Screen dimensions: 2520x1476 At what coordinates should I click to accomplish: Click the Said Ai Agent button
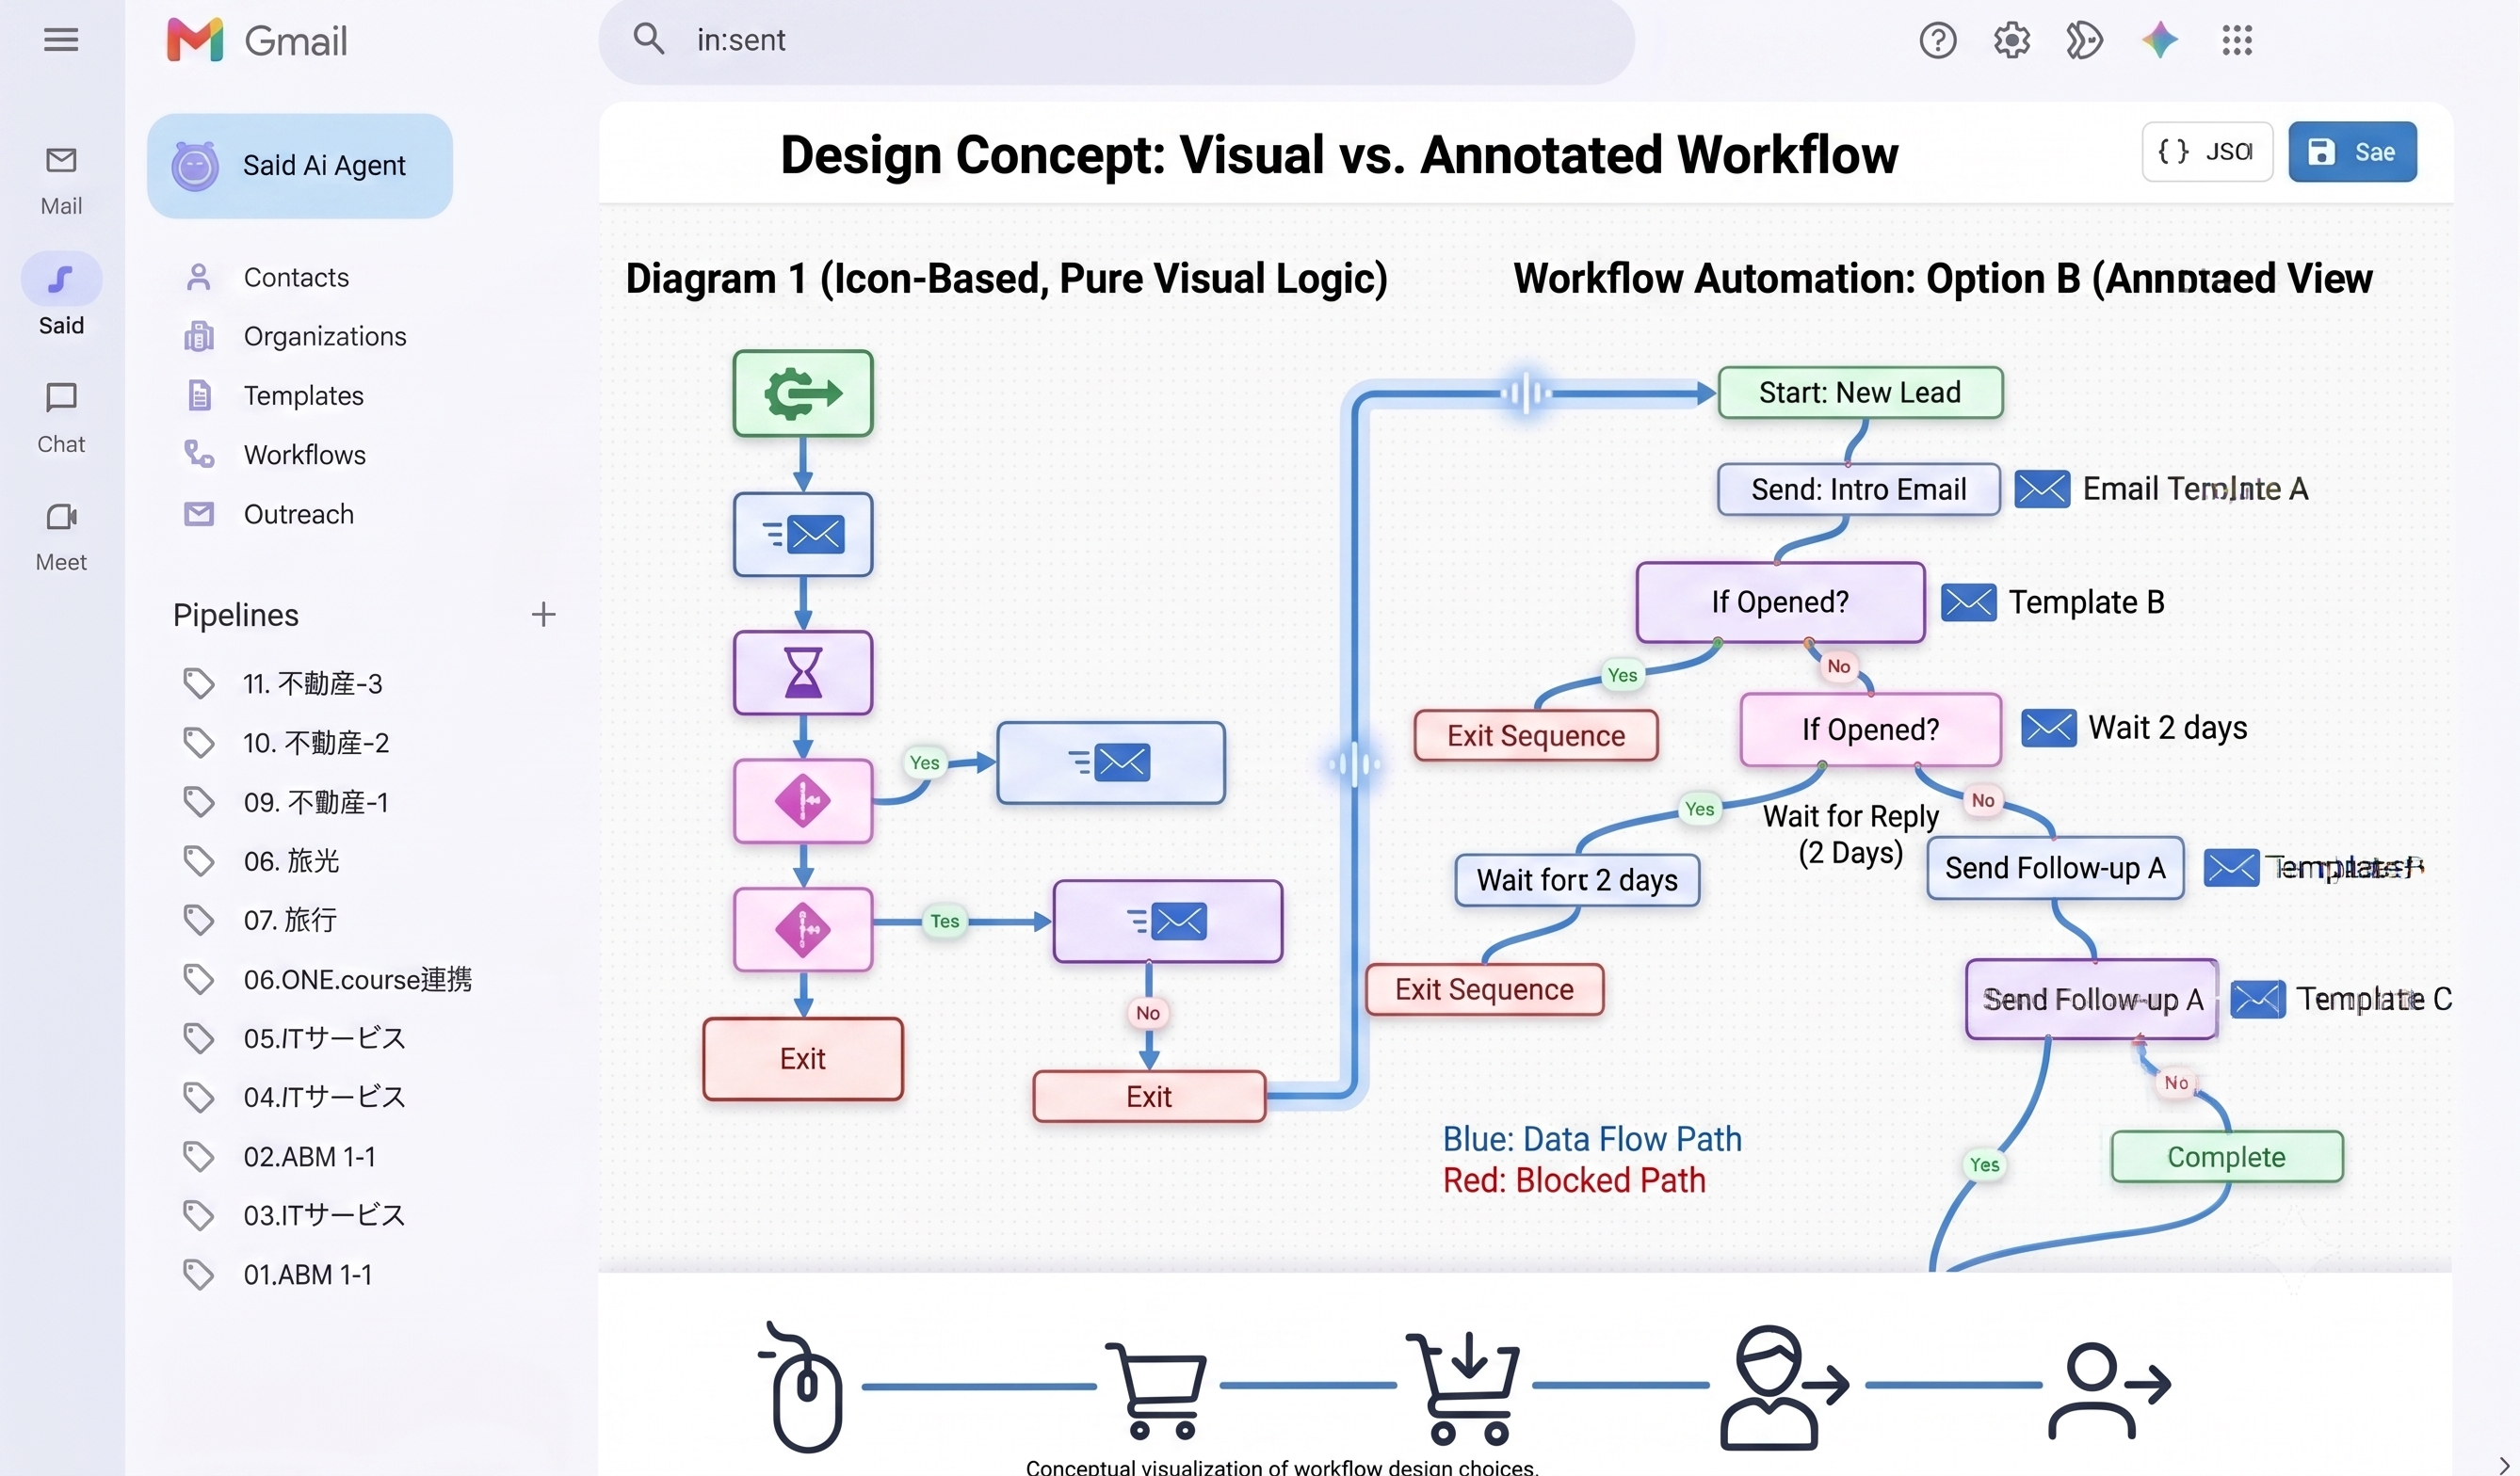tap(299, 166)
